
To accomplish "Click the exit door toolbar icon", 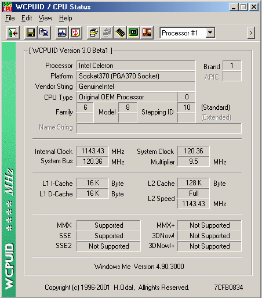I will coord(13,33).
